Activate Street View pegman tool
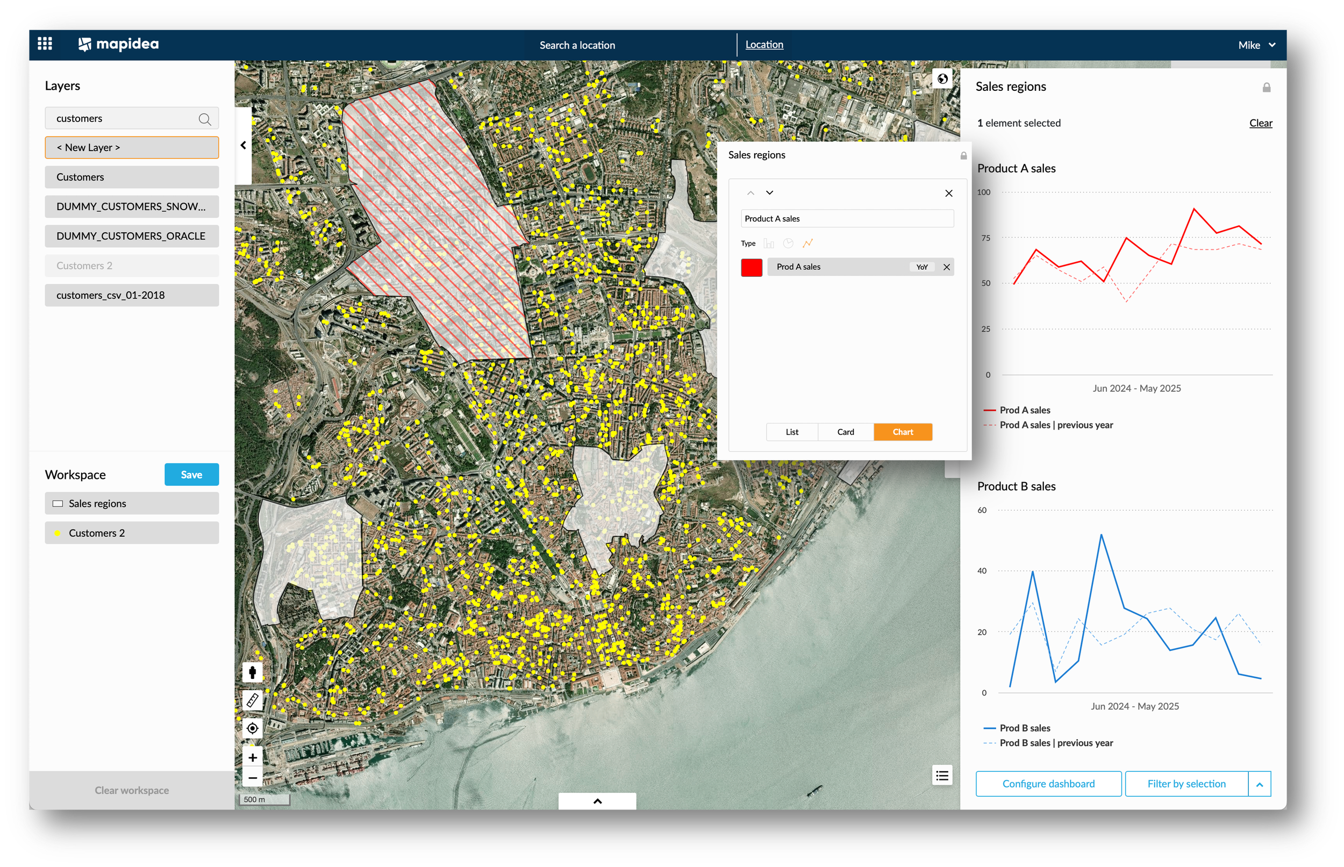The height and width of the screenshot is (867, 1344). point(252,672)
